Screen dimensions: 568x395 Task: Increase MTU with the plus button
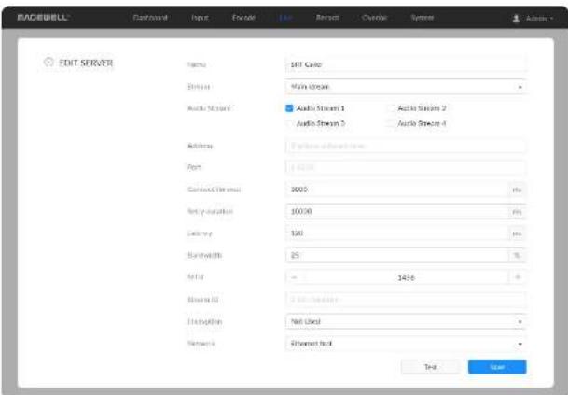click(x=518, y=277)
